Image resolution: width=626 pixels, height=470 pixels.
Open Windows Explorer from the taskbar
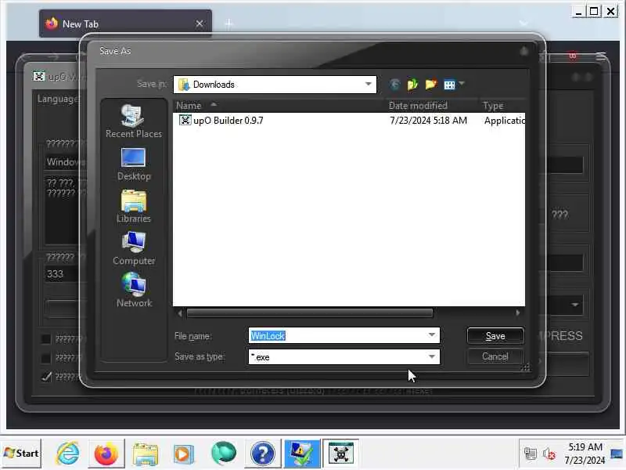[145, 454]
